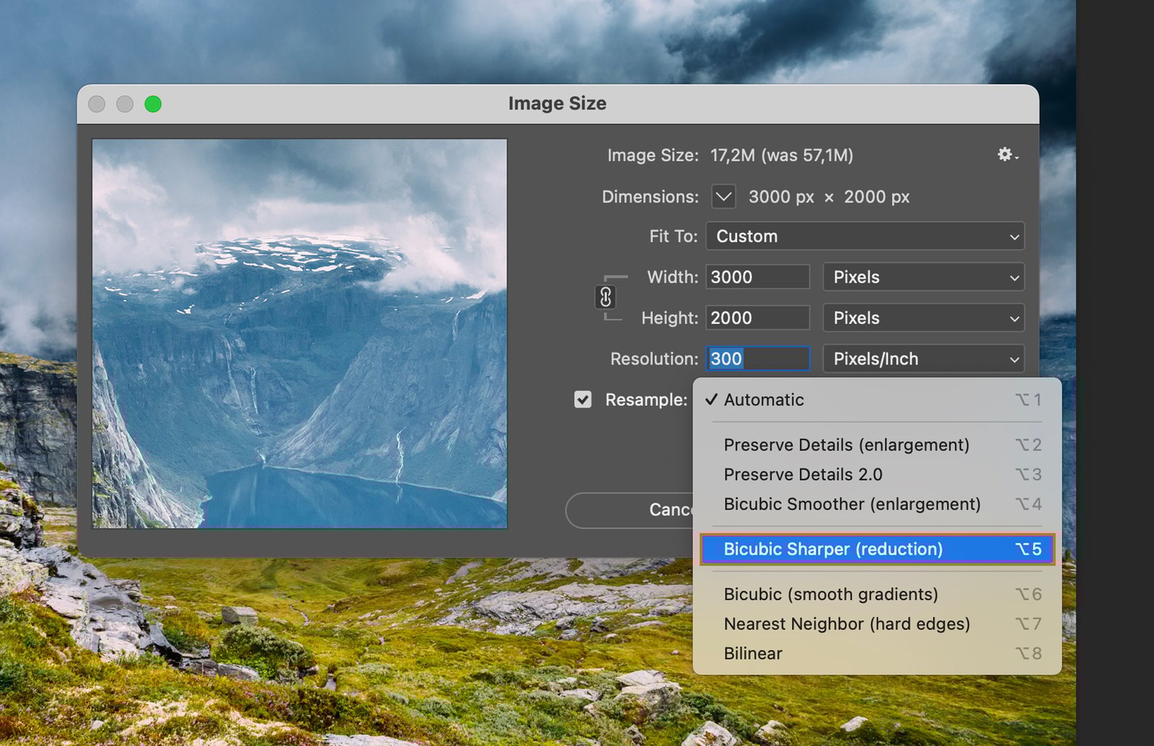Image resolution: width=1154 pixels, height=746 pixels.
Task: Open the Fit To Custom dropdown
Action: point(865,237)
